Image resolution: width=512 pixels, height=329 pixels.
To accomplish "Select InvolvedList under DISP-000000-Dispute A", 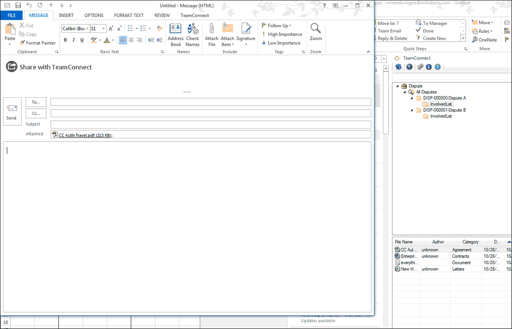I will tap(441, 104).
